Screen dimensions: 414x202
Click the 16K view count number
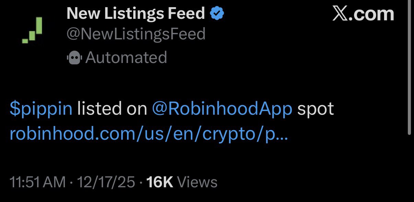coord(160,182)
